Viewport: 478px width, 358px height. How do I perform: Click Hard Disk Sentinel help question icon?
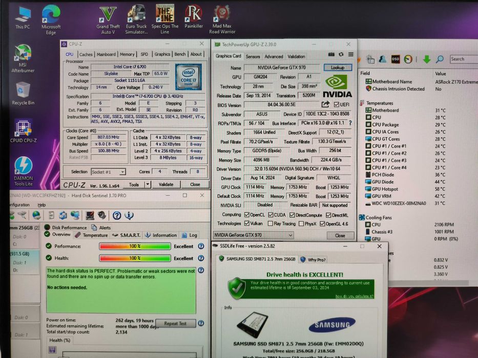pos(117,215)
